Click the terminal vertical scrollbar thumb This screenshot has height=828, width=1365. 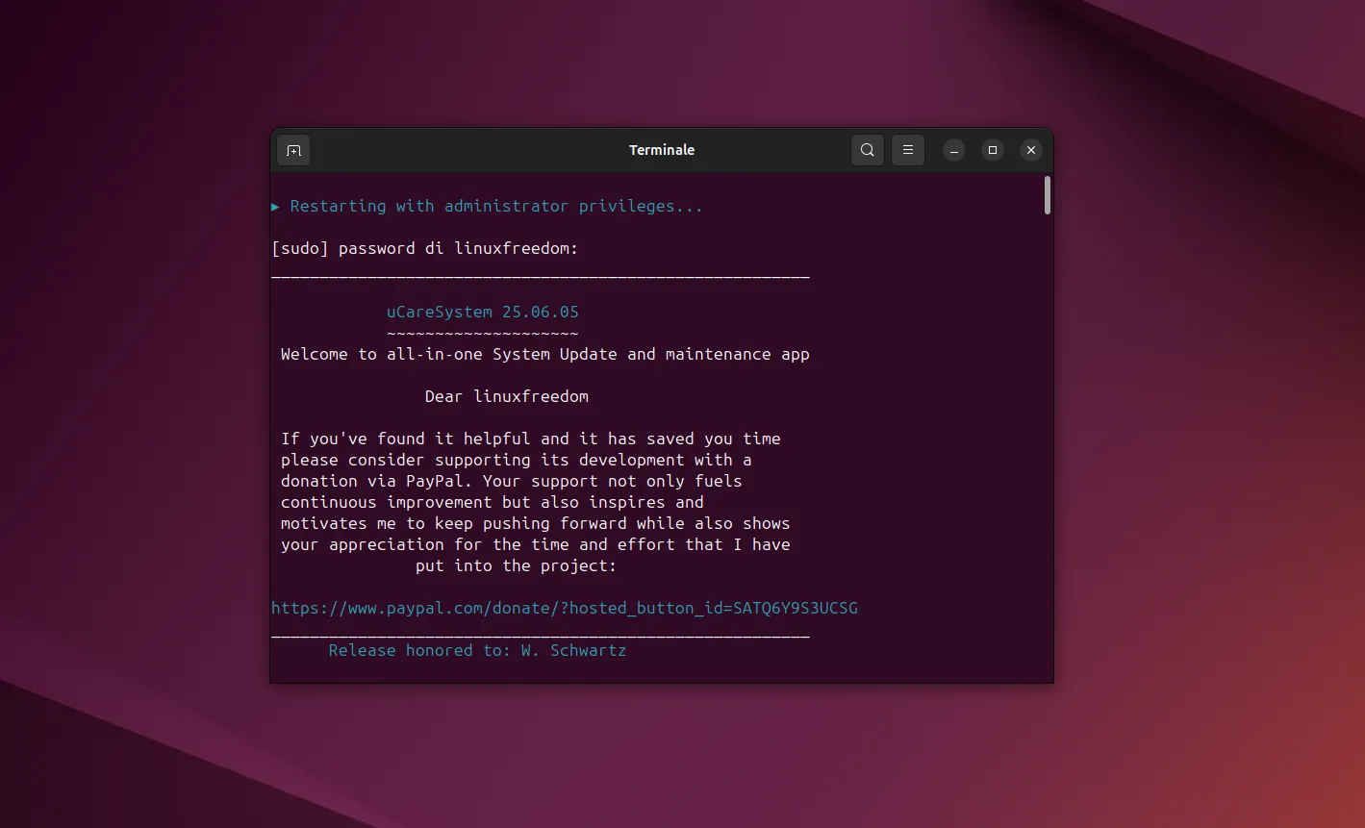(1047, 195)
